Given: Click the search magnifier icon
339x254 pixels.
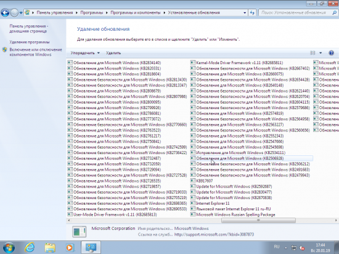Looking at the screenshot, I should [334, 13].
